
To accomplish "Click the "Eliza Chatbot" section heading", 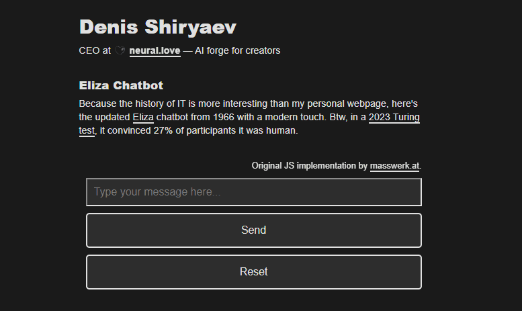I will pyautogui.click(x=121, y=85).
